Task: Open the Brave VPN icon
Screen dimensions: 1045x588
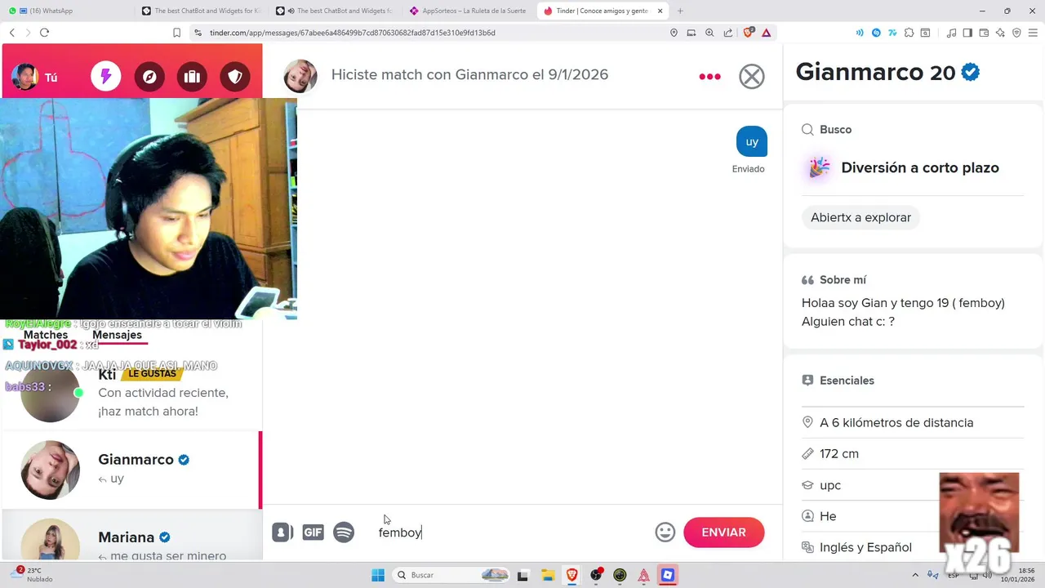Action: [x=1016, y=33]
